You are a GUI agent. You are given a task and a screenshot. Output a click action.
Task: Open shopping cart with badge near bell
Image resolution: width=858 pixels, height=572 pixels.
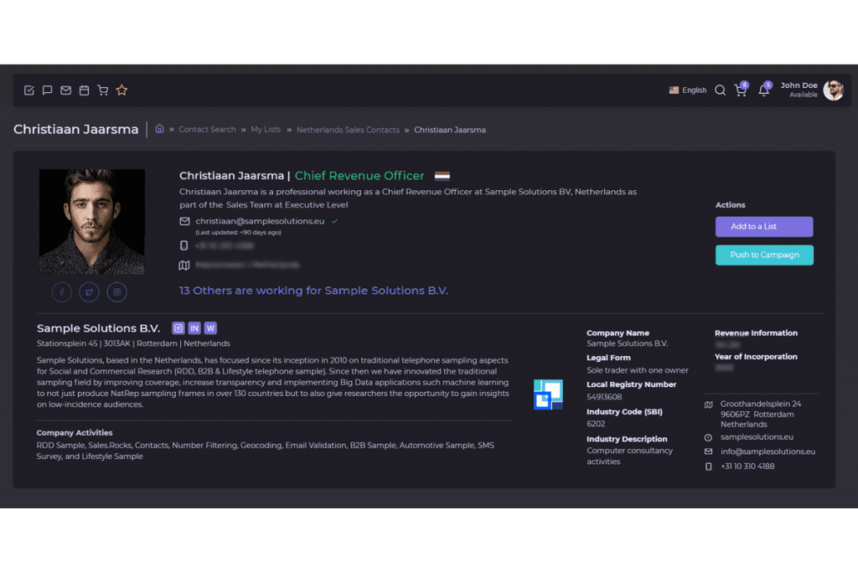coord(741,90)
